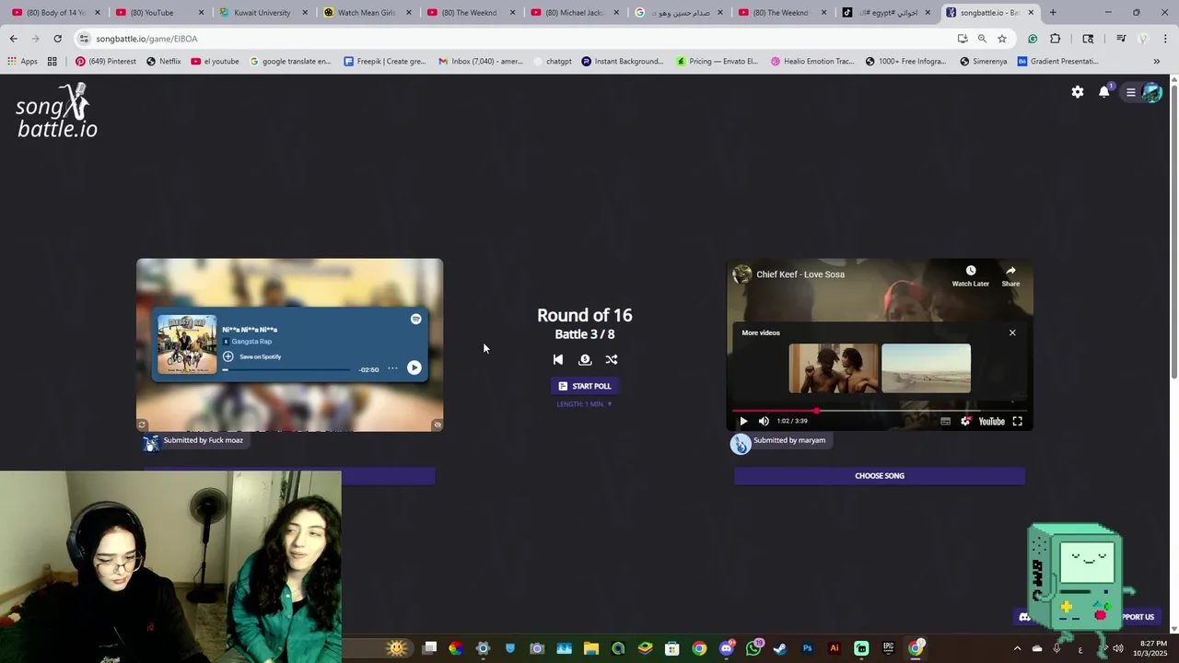Open the notifications bell
This screenshot has height=663, width=1179.
click(1103, 92)
